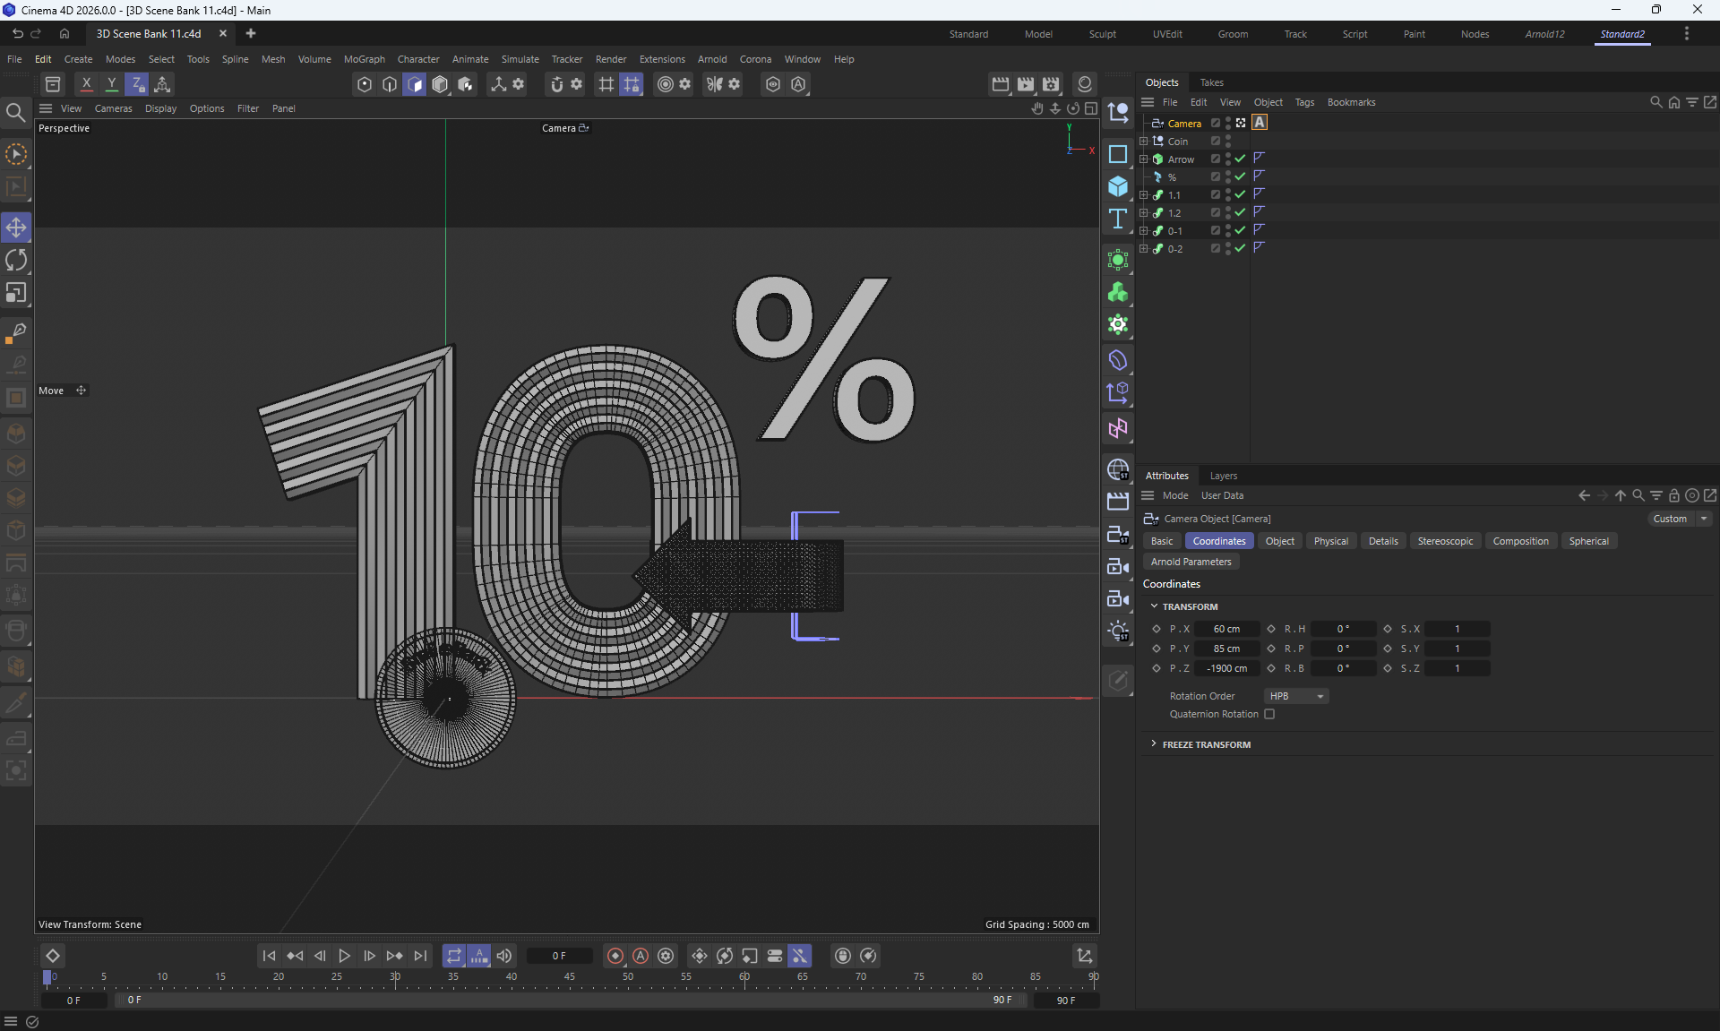Select the Rotate tool
Screen dimensions: 1720x1031
point(16,261)
